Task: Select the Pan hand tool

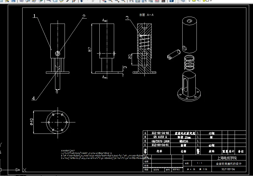Action: point(104,1)
